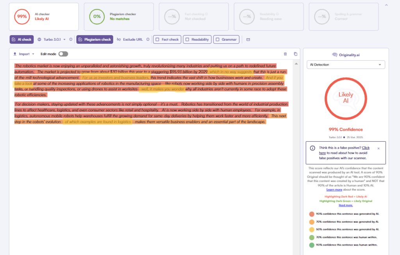Click the copy text icon
Viewport: 400px width, 255px height.
coord(295,54)
